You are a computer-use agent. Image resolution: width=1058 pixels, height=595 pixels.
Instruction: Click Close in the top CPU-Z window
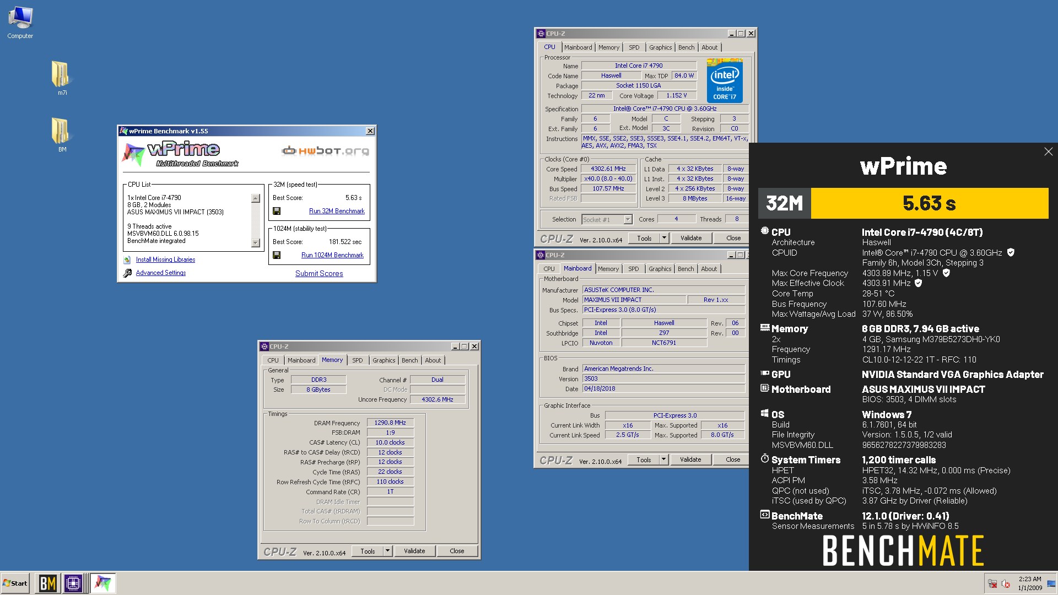[733, 238]
